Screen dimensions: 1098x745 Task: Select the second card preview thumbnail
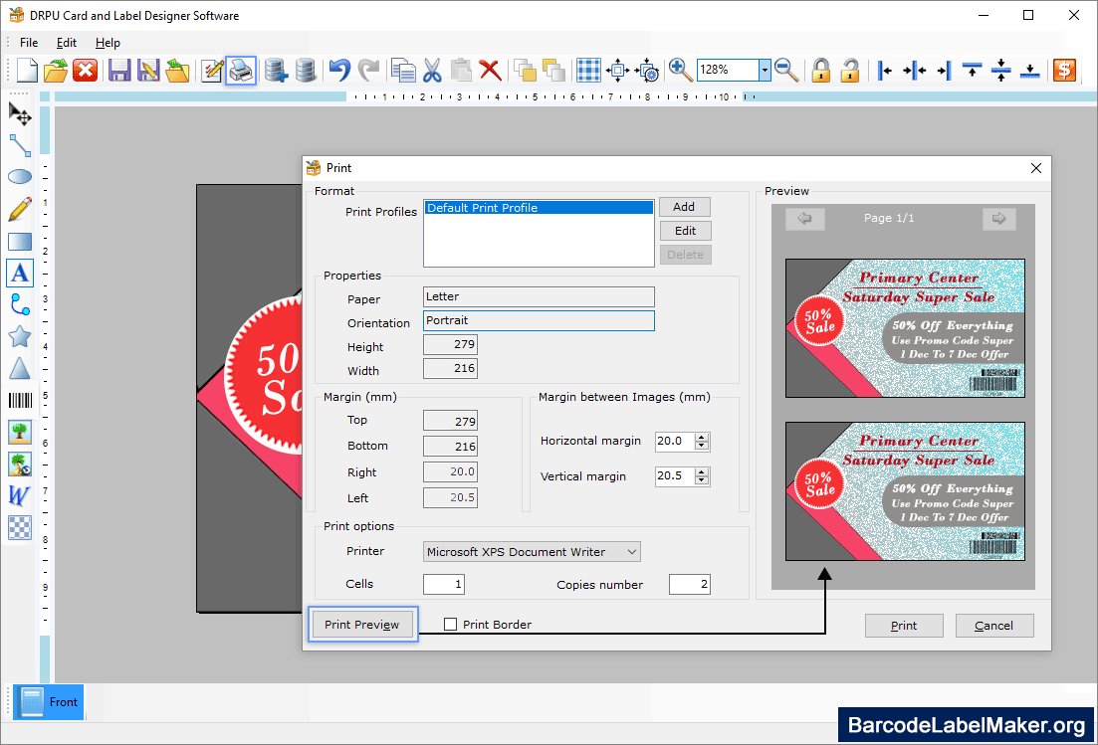click(x=905, y=491)
